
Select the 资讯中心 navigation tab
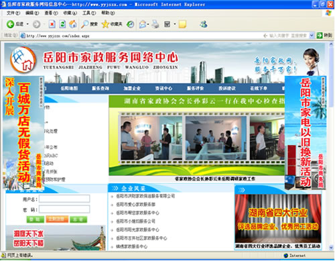(x=163, y=89)
